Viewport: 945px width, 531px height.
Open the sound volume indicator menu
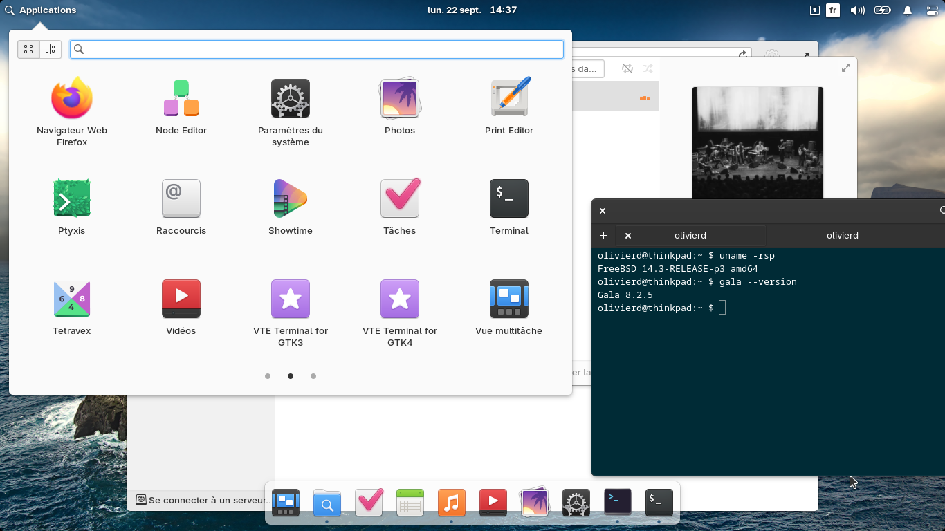pyautogui.click(x=857, y=10)
